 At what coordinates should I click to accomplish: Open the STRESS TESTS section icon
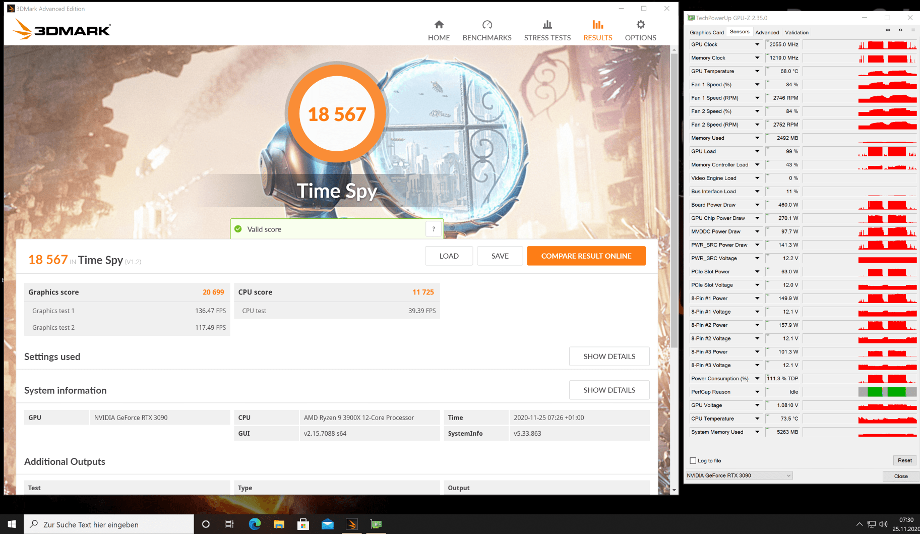(x=547, y=25)
